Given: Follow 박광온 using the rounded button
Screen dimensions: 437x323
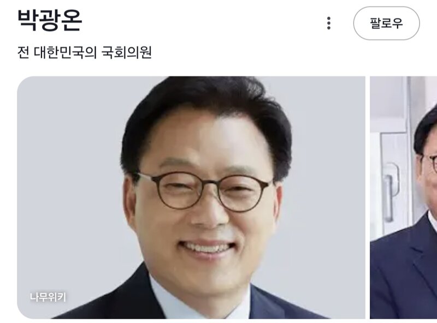Looking at the screenshot, I should (x=386, y=23).
